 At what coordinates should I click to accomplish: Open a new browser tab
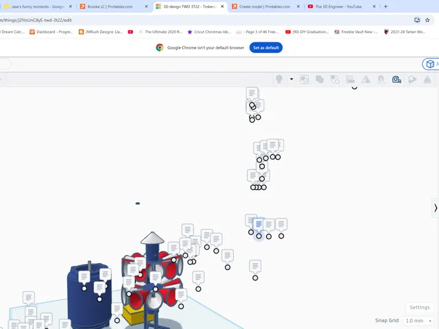point(385,6)
